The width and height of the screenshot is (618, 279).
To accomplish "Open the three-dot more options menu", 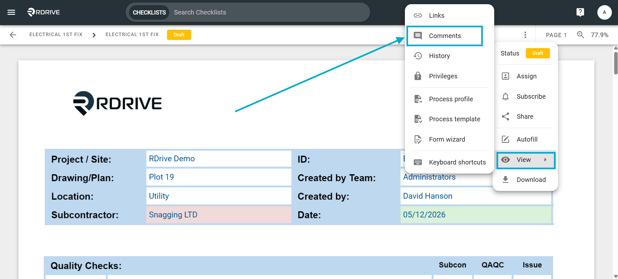I will pos(525,35).
